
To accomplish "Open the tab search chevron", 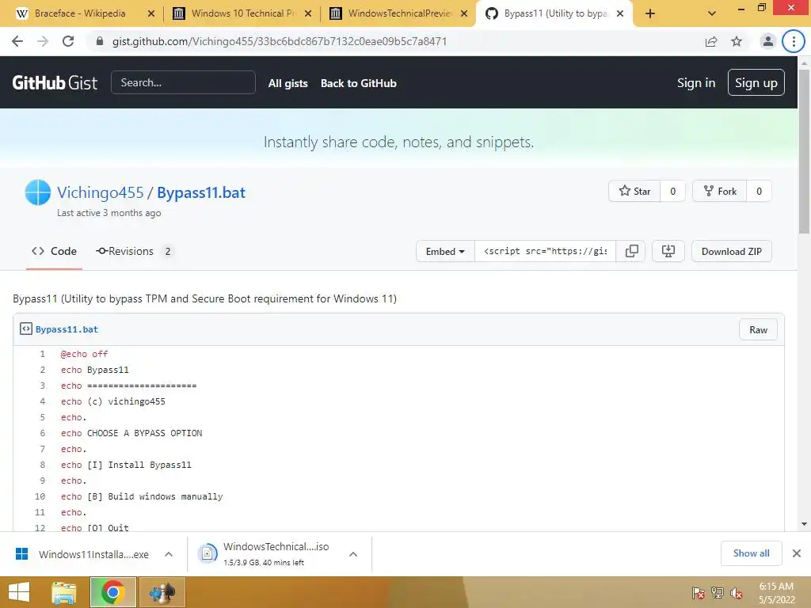I will (712, 13).
